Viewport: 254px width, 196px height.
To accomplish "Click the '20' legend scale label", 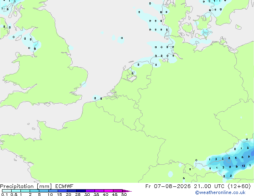I will (69, 194).
